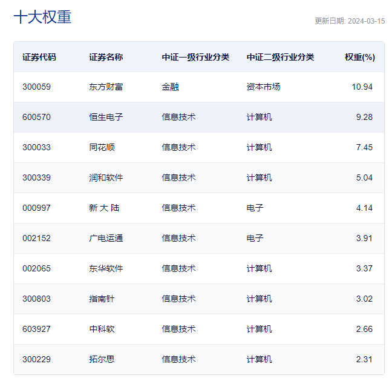Select the name 东方财富

coord(106,87)
